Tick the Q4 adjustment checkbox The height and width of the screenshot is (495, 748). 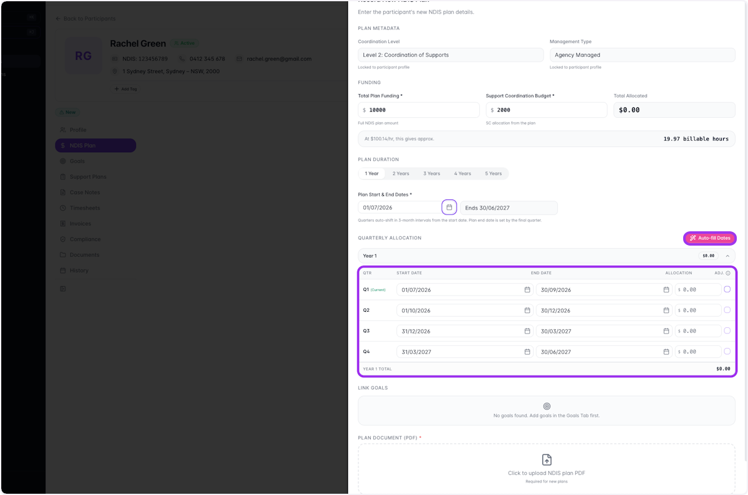tap(727, 351)
